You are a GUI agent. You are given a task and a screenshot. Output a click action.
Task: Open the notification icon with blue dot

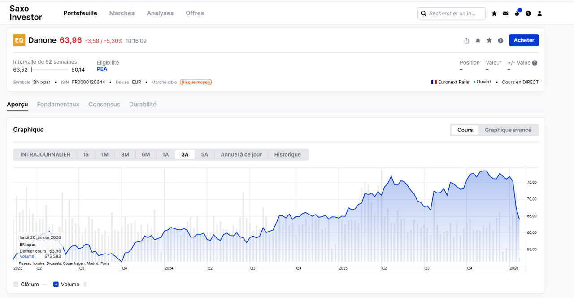point(517,13)
